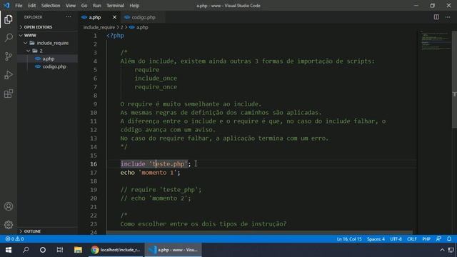Click the commented line // require 'teste_php';
Screen dimensions: 457x257
coord(161,190)
